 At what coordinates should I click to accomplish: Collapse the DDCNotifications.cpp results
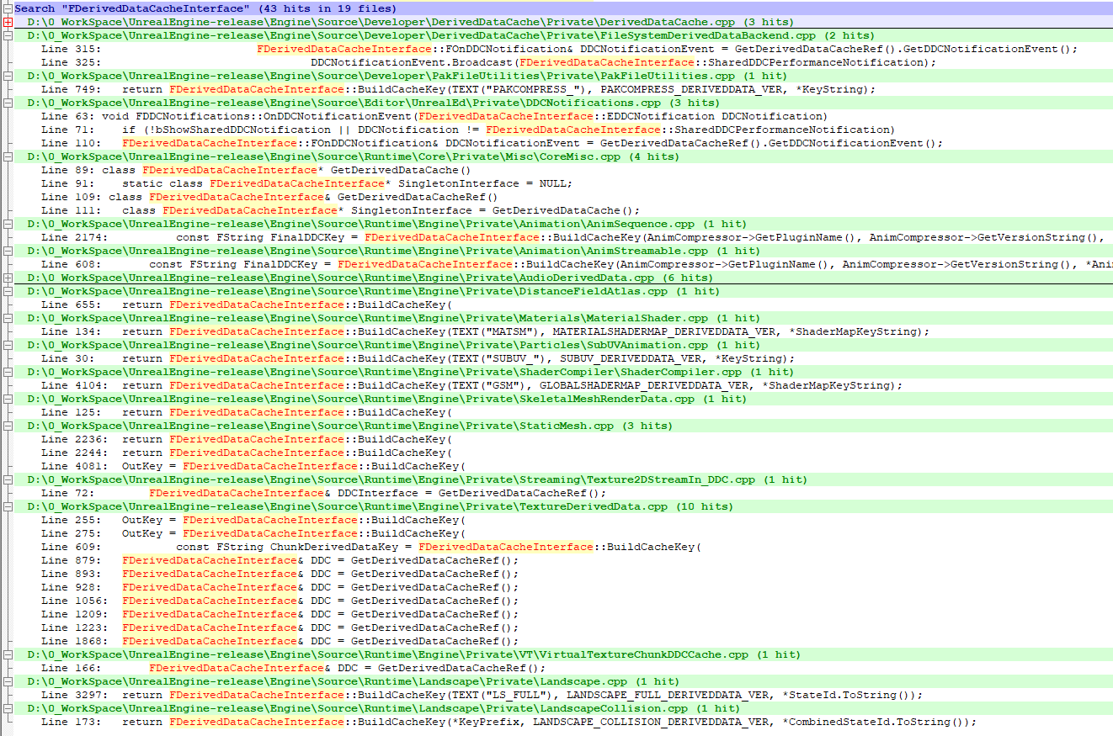point(6,102)
